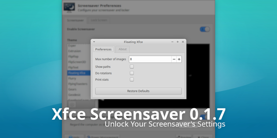Viewport: 277px width, 138px height.
Task: Increase max number of images with plus
Action: 179,59
